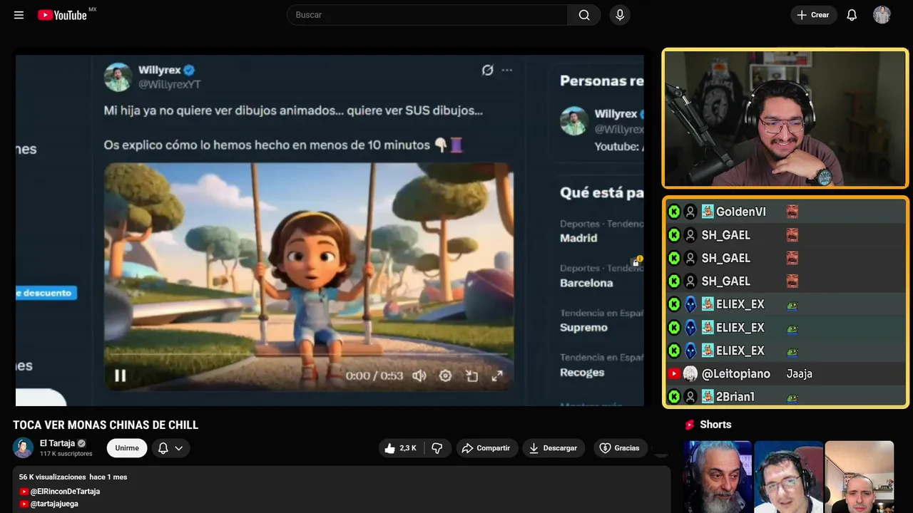Dislike the video with thumbs-down
The height and width of the screenshot is (513, 913).
[x=437, y=448]
